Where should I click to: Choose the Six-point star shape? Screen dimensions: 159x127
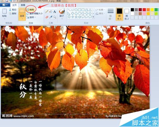pyautogui.click(x=80, y=17)
